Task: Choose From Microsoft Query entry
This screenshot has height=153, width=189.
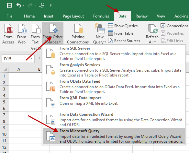Action: click(x=114, y=136)
